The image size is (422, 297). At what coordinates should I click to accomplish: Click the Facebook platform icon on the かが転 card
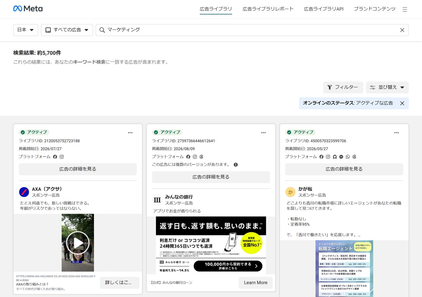pyautogui.click(x=321, y=157)
